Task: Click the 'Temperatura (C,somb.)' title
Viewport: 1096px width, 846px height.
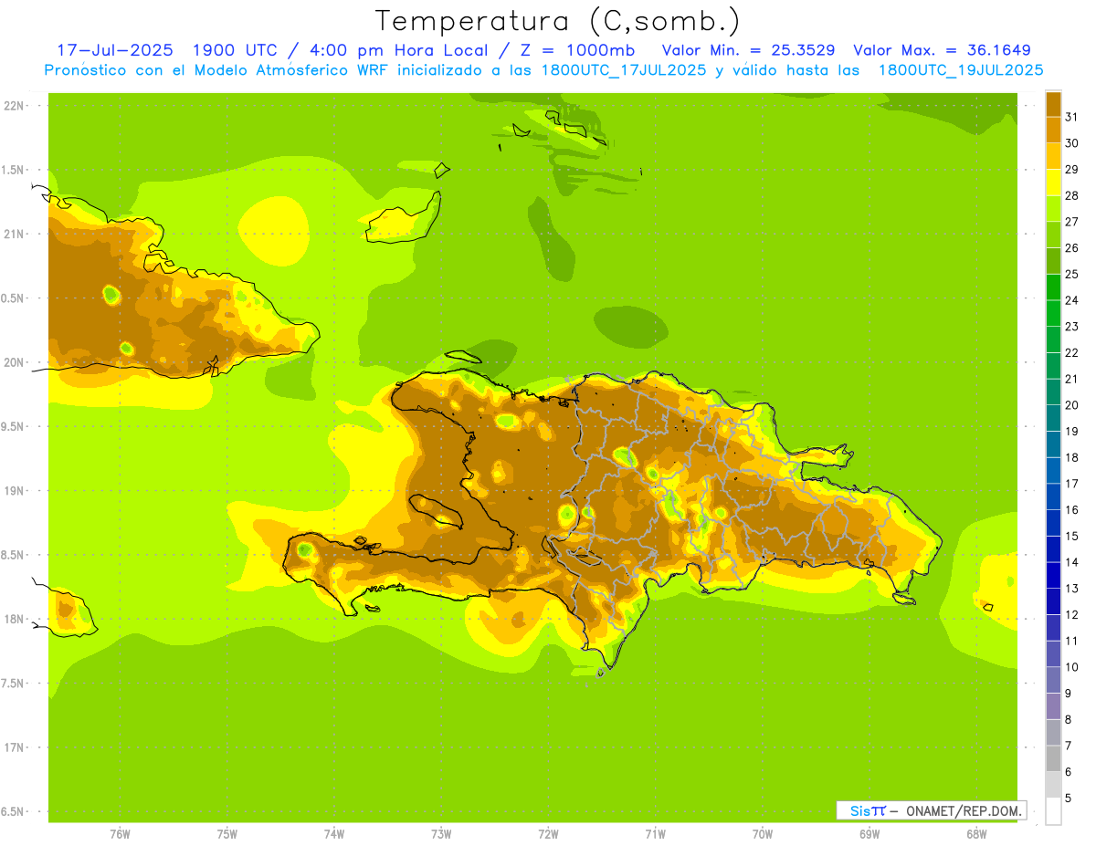Action: pyautogui.click(x=557, y=20)
